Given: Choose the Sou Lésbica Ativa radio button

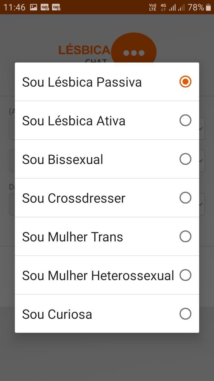Looking at the screenshot, I should 185,120.
